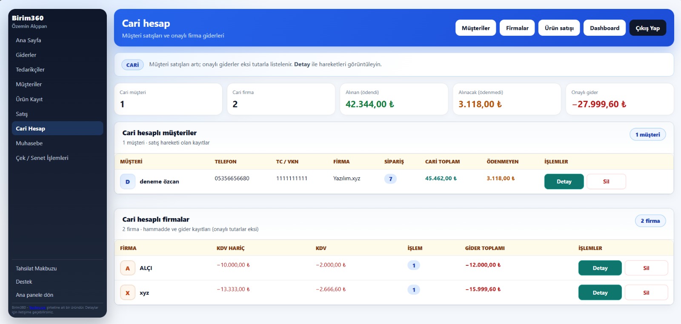The image size is (681, 324).
Task: Click Sil in the ALÇI row
Action: tap(646, 268)
